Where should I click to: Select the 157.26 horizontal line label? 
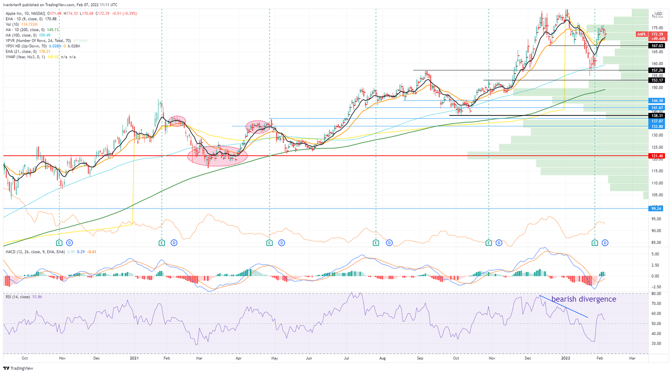pos(657,70)
